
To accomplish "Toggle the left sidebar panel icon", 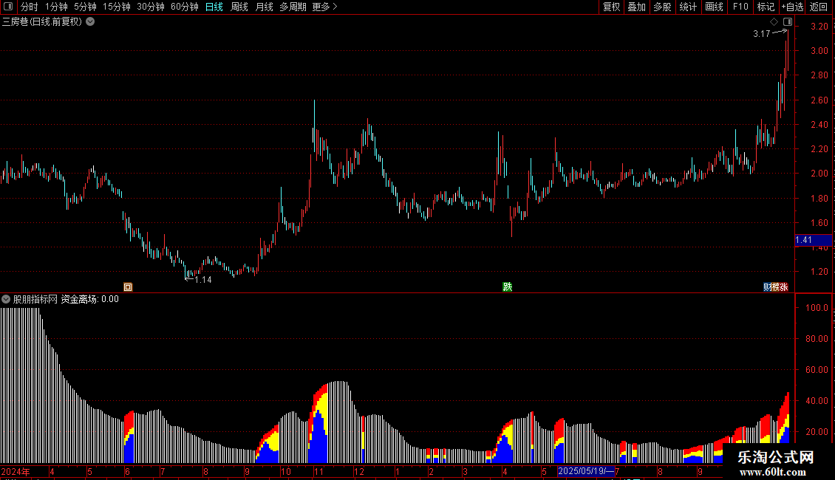I will tap(8, 7).
